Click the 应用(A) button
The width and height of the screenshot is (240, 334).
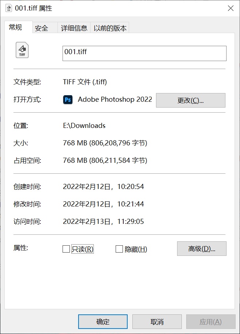click(211, 322)
